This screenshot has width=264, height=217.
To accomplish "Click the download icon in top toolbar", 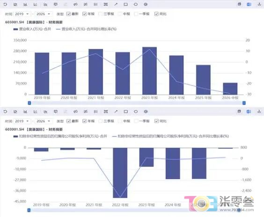I will [x=259, y=4].
